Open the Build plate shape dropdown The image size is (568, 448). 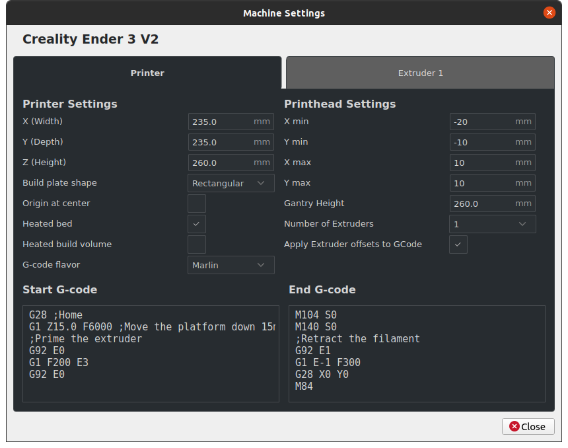231,183
